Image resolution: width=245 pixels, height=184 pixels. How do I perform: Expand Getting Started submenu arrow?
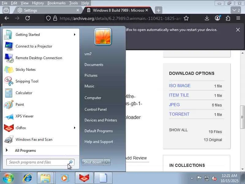coord(75,35)
